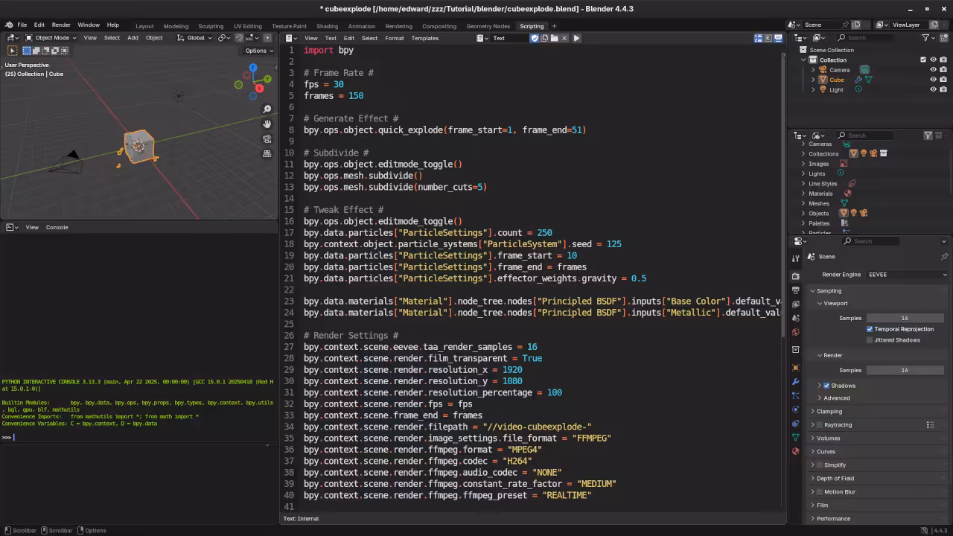Select the tweak select tool in viewport
The width and height of the screenshot is (953, 536).
[x=12, y=51]
